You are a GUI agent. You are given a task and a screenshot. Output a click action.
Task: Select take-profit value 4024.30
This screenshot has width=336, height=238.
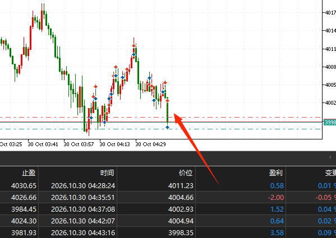pyautogui.click(x=24, y=221)
